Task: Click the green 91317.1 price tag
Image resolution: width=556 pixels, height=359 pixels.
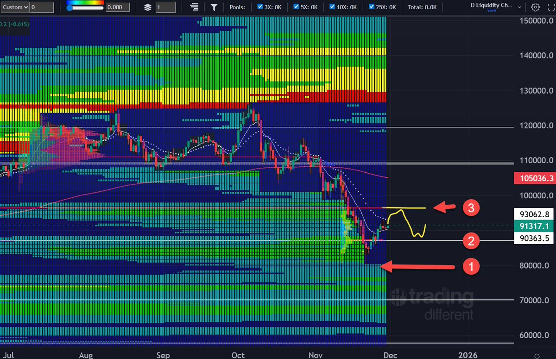Action: coord(534,227)
